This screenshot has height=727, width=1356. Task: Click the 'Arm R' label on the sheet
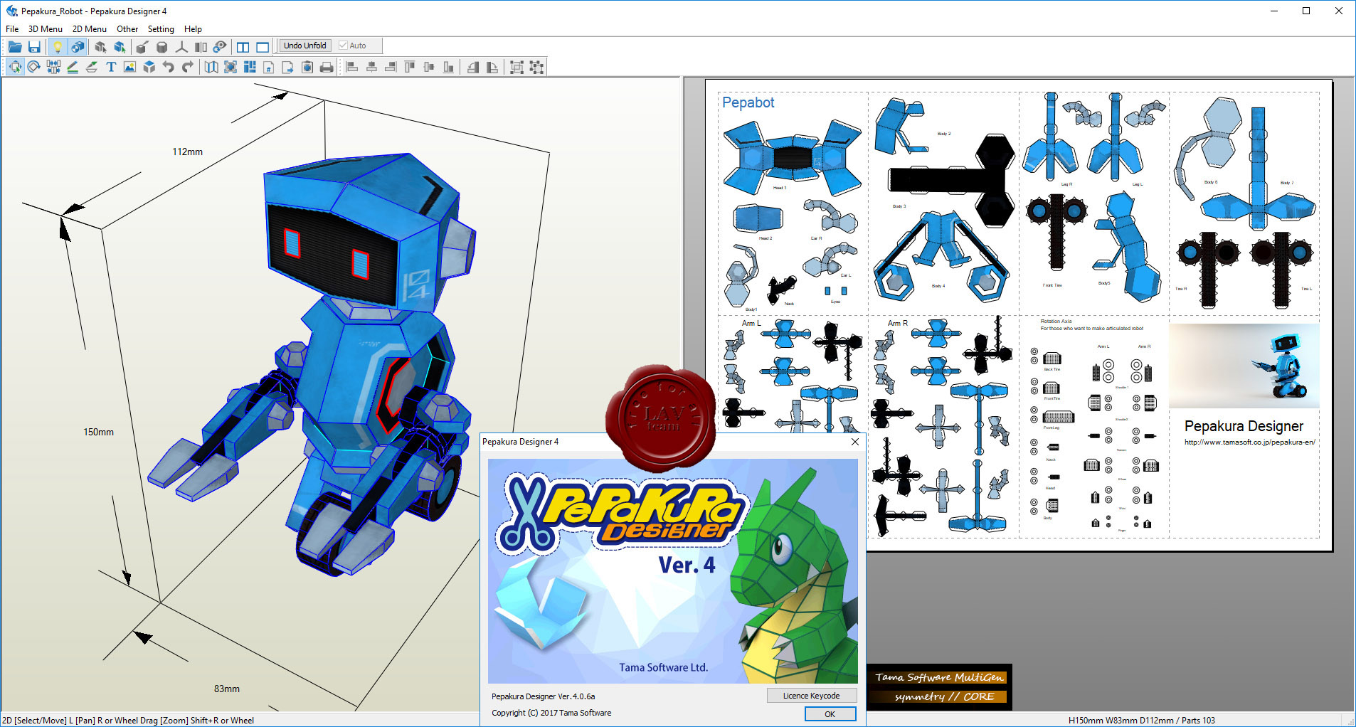pyautogui.click(x=898, y=323)
